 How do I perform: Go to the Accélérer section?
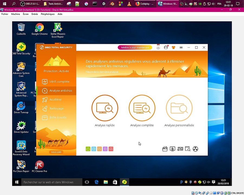click(56, 99)
